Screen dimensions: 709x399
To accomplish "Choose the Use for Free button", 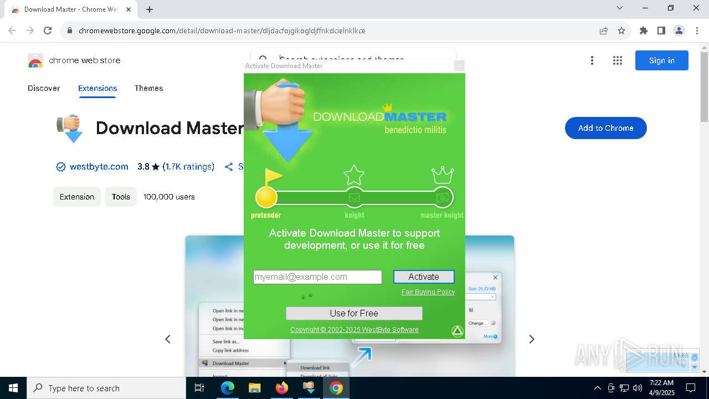I will click(354, 313).
